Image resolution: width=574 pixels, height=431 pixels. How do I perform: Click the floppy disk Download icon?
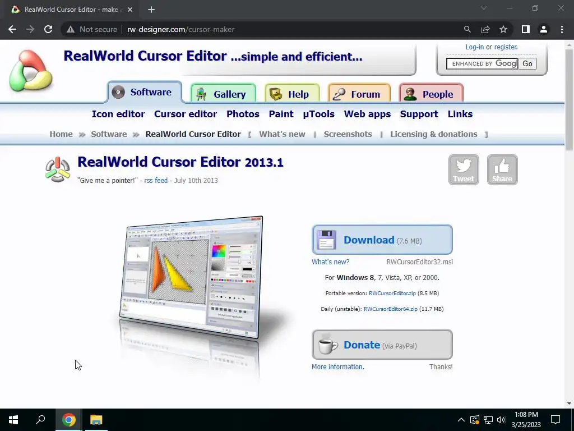(x=327, y=240)
